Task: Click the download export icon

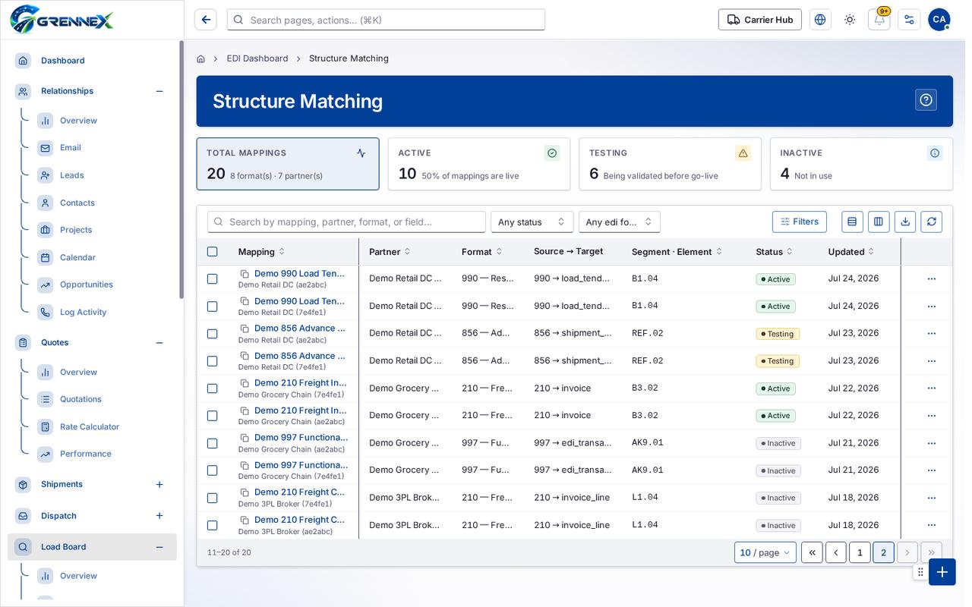Action: (x=905, y=222)
